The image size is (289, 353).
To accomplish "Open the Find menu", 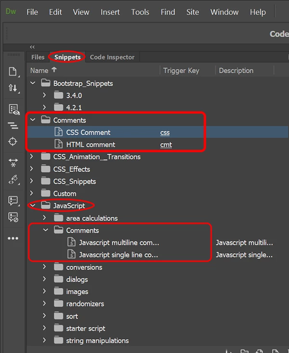I will coord(168,12).
